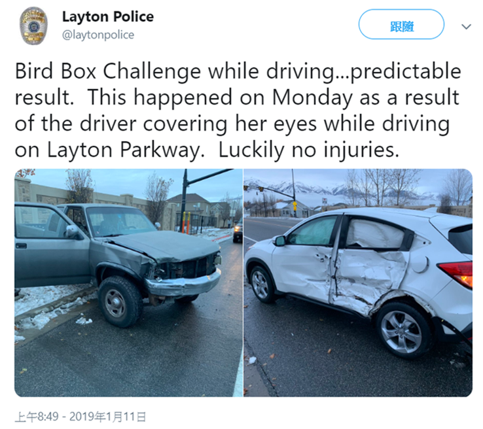Open the Layton Police display name profile
The height and width of the screenshot is (429, 483).
(108, 16)
